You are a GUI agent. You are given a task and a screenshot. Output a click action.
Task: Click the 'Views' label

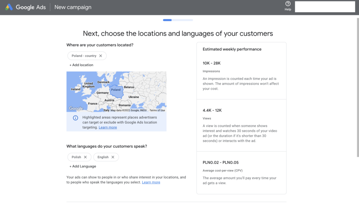(x=207, y=118)
